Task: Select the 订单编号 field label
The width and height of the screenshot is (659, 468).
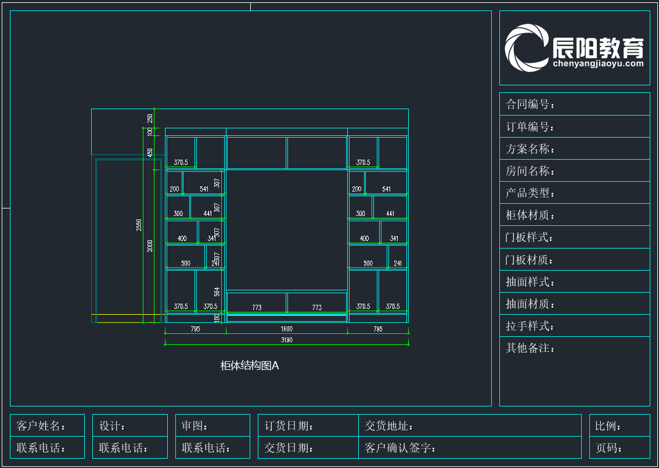Action: click(x=530, y=127)
